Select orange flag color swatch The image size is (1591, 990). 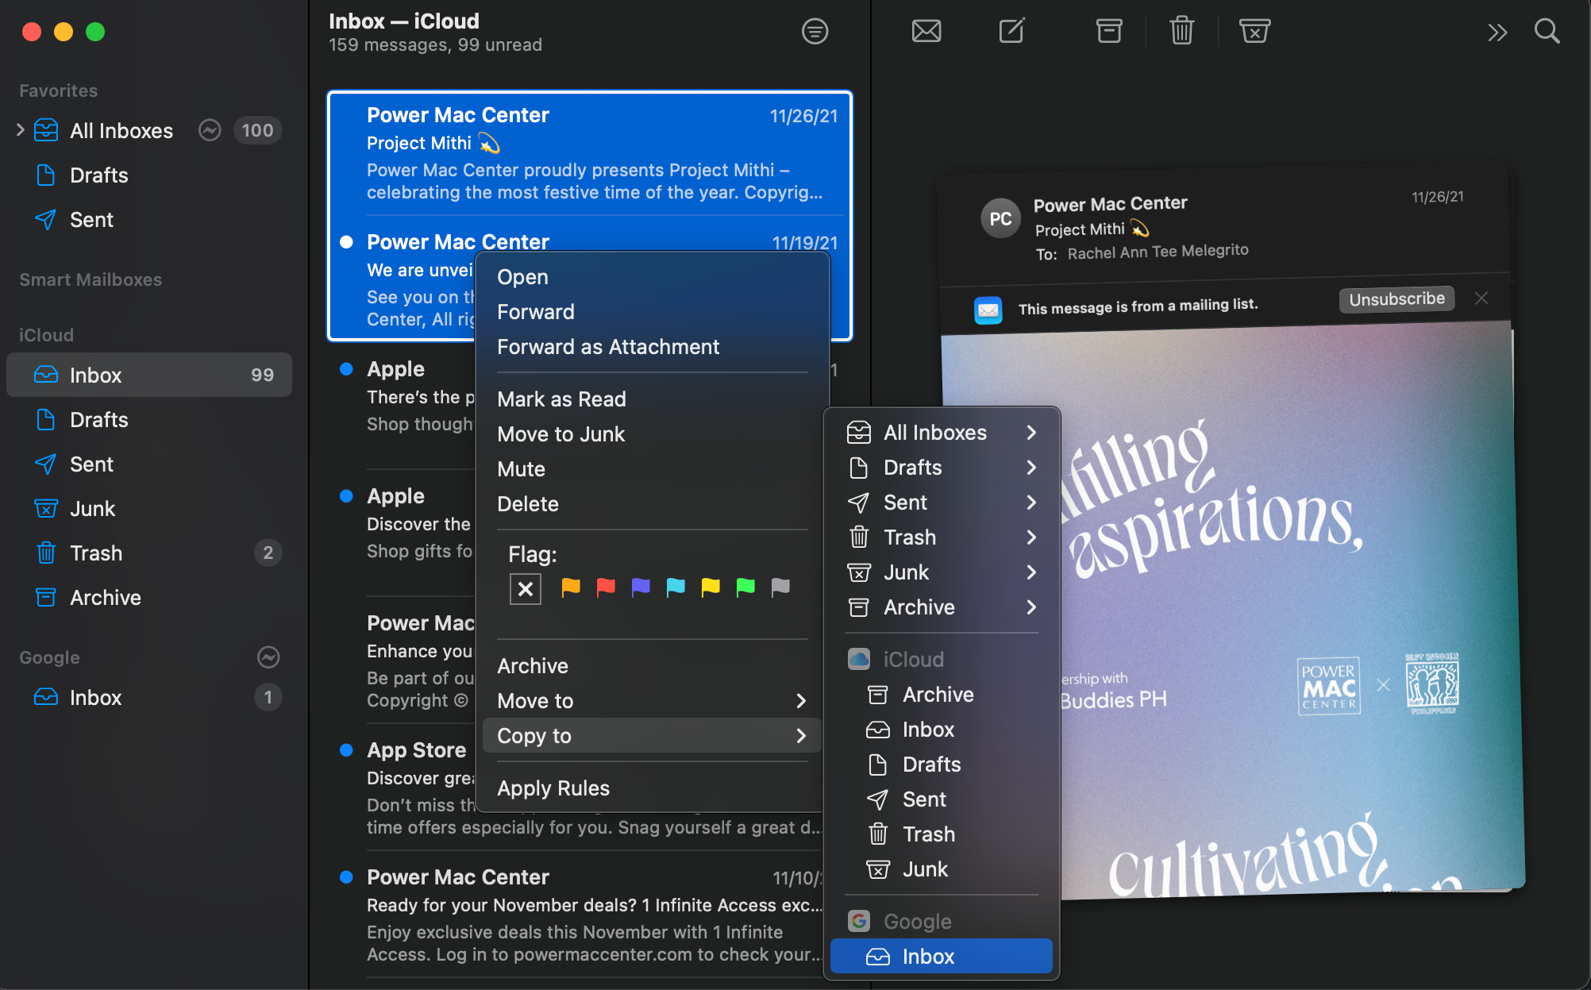569,588
